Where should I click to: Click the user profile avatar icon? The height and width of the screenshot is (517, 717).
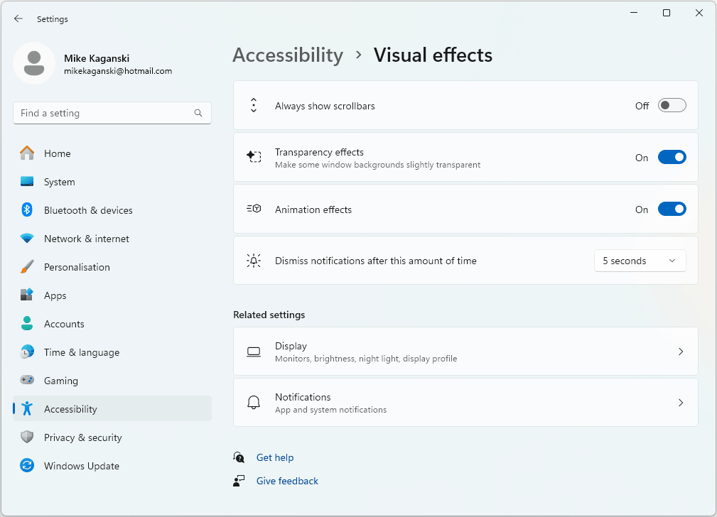tap(34, 63)
